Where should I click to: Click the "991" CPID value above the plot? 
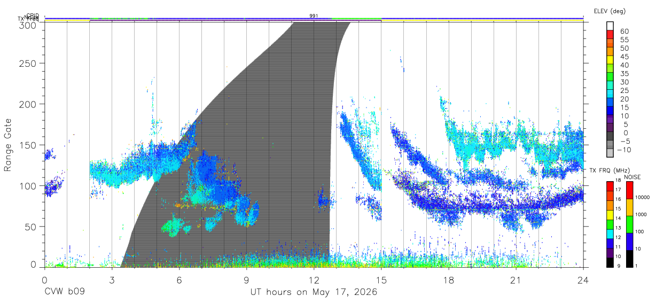point(314,16)
